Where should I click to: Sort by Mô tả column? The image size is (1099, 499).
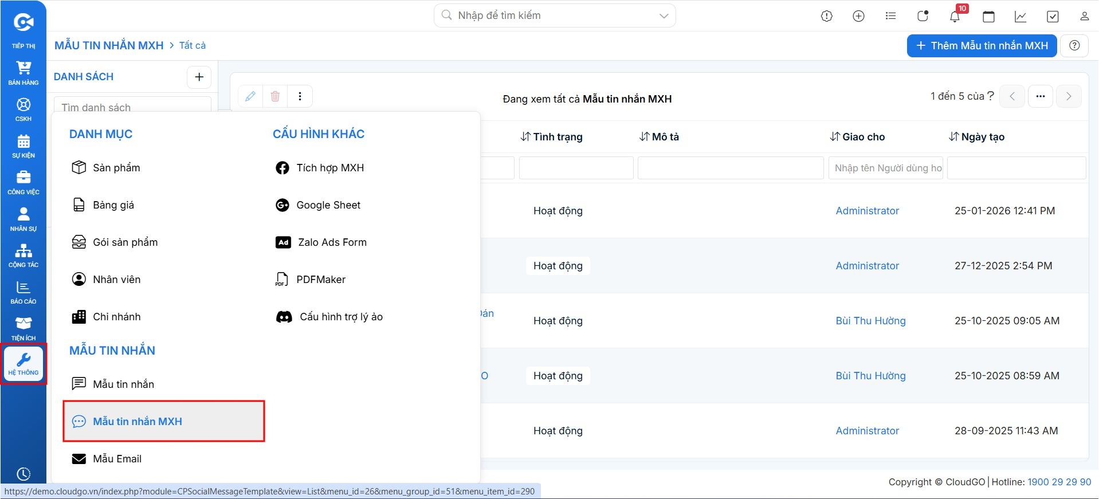pos(659,136)
